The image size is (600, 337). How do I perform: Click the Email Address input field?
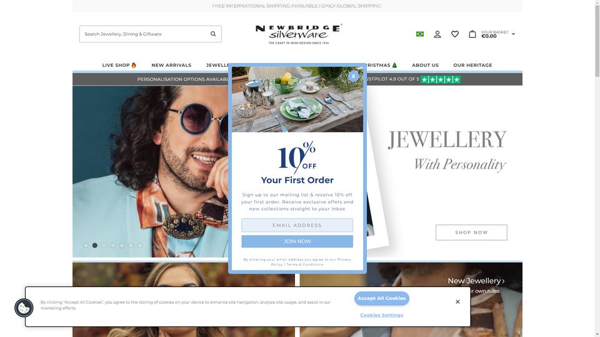(297, 225)
